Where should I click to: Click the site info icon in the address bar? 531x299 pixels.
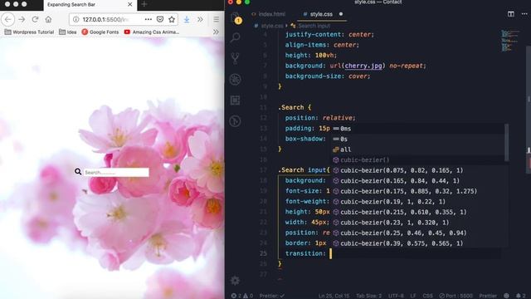pyautogui.click(x=76, y=20)
